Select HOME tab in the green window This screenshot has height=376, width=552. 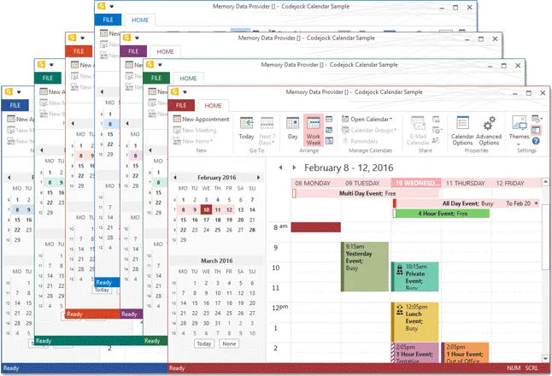point(188,78)
